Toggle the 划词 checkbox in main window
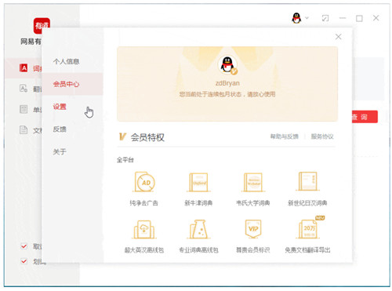This screenshot has width=392, height=291. 24,261
